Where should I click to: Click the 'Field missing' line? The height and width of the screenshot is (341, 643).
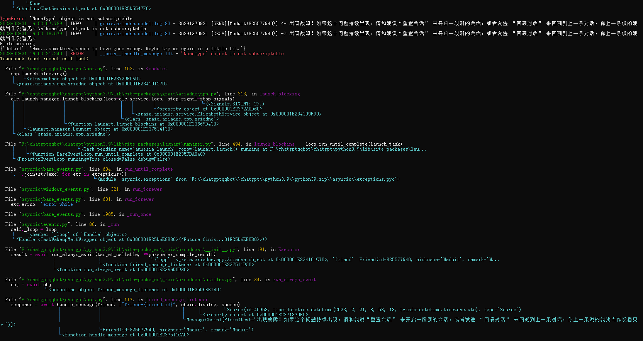(17, 44)
